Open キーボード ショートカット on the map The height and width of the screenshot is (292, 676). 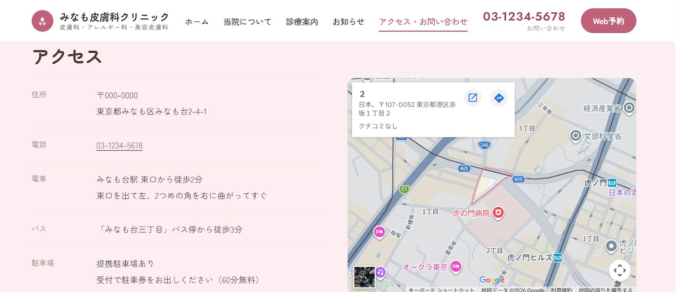442,290
